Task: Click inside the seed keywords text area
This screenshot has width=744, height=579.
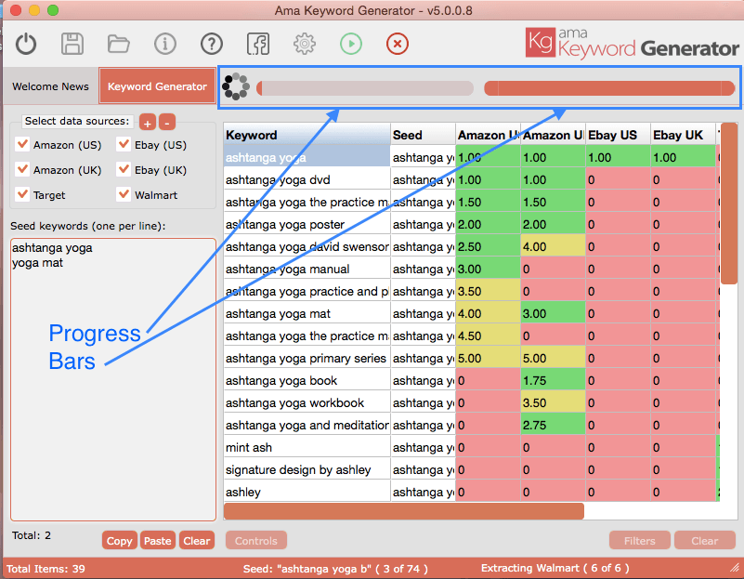Action: click(113, 380)
